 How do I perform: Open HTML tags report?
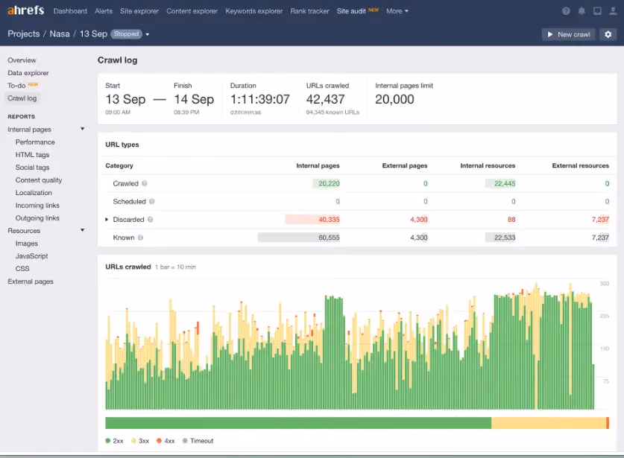[x=32, y=155]
